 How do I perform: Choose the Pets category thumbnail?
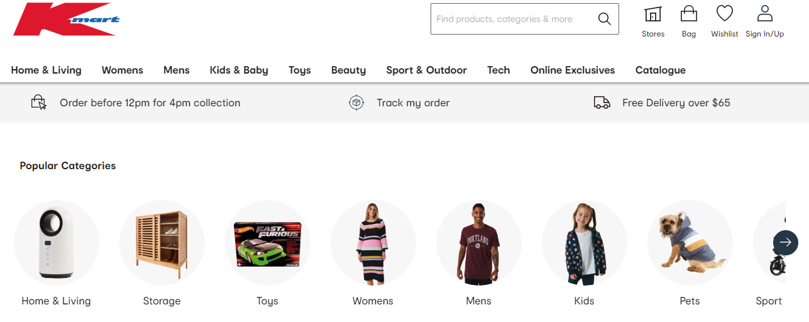tap(690, 243)
